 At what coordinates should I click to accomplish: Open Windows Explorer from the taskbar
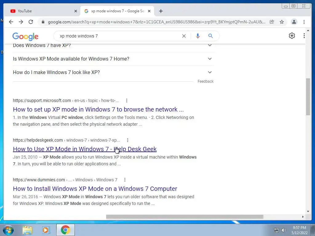click(x=27, y=230)
